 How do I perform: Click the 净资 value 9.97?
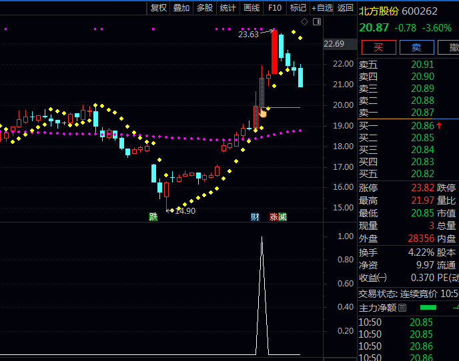click(x=425, y=265)
